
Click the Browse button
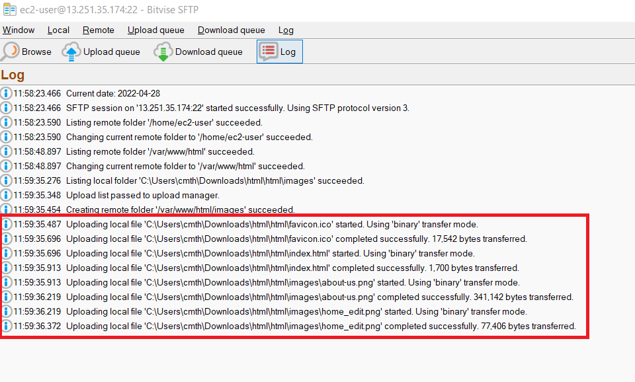pyautogui.click(x=26, y=51)
